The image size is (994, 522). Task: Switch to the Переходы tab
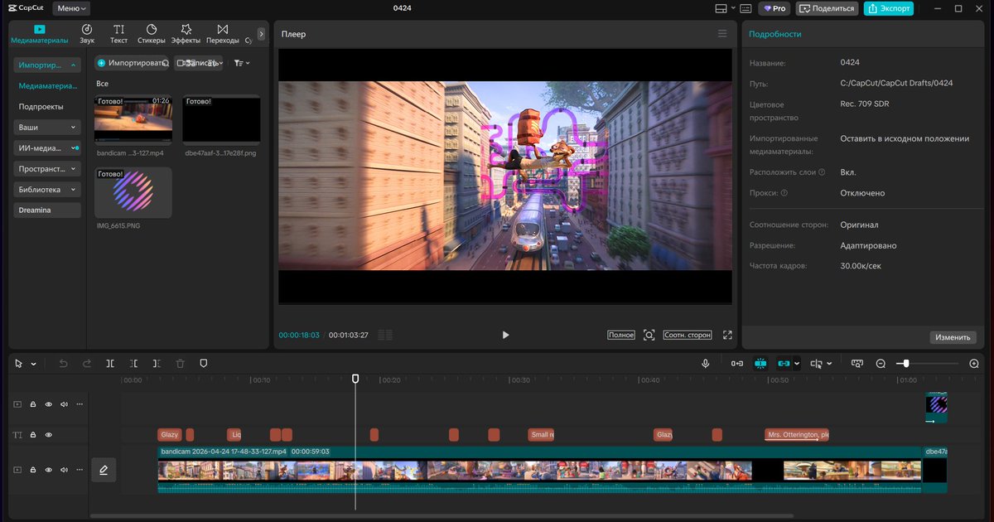coord(222,33)
